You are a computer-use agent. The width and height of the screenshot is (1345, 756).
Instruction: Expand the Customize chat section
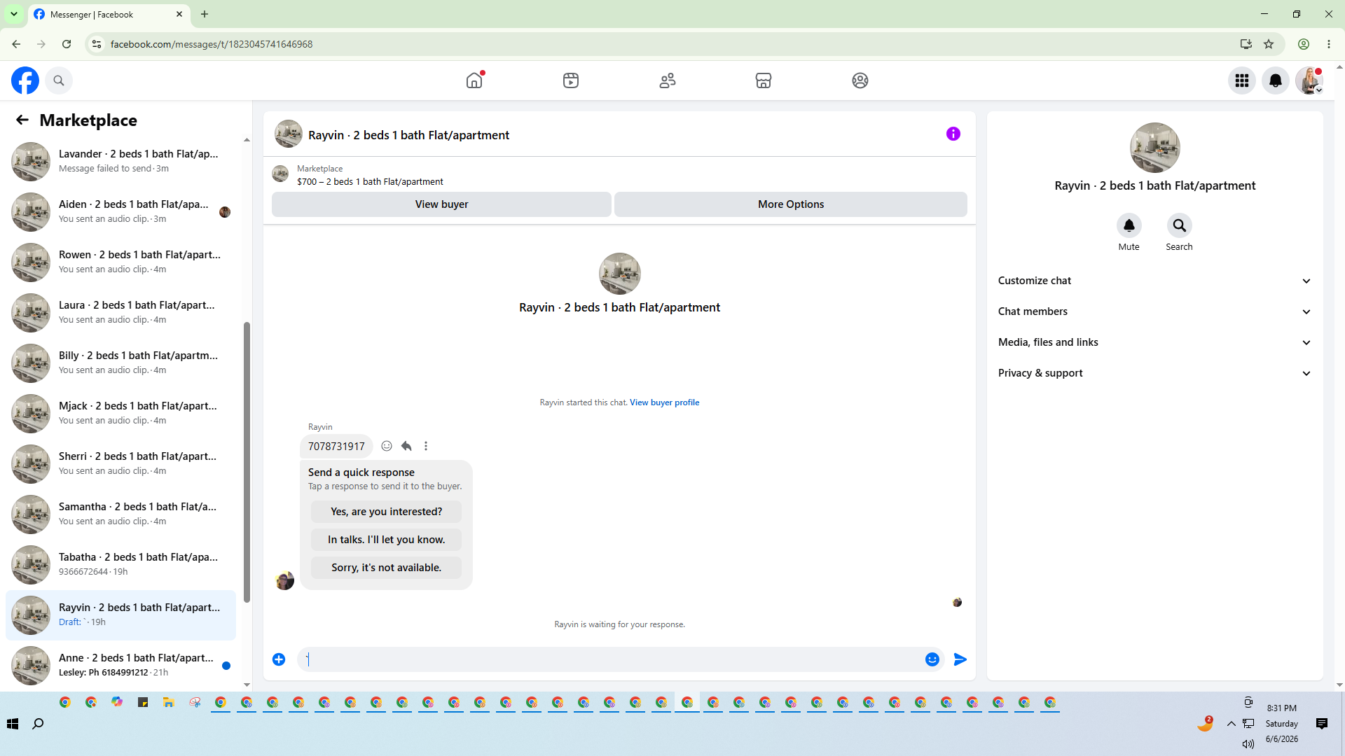click(1154, 281)
